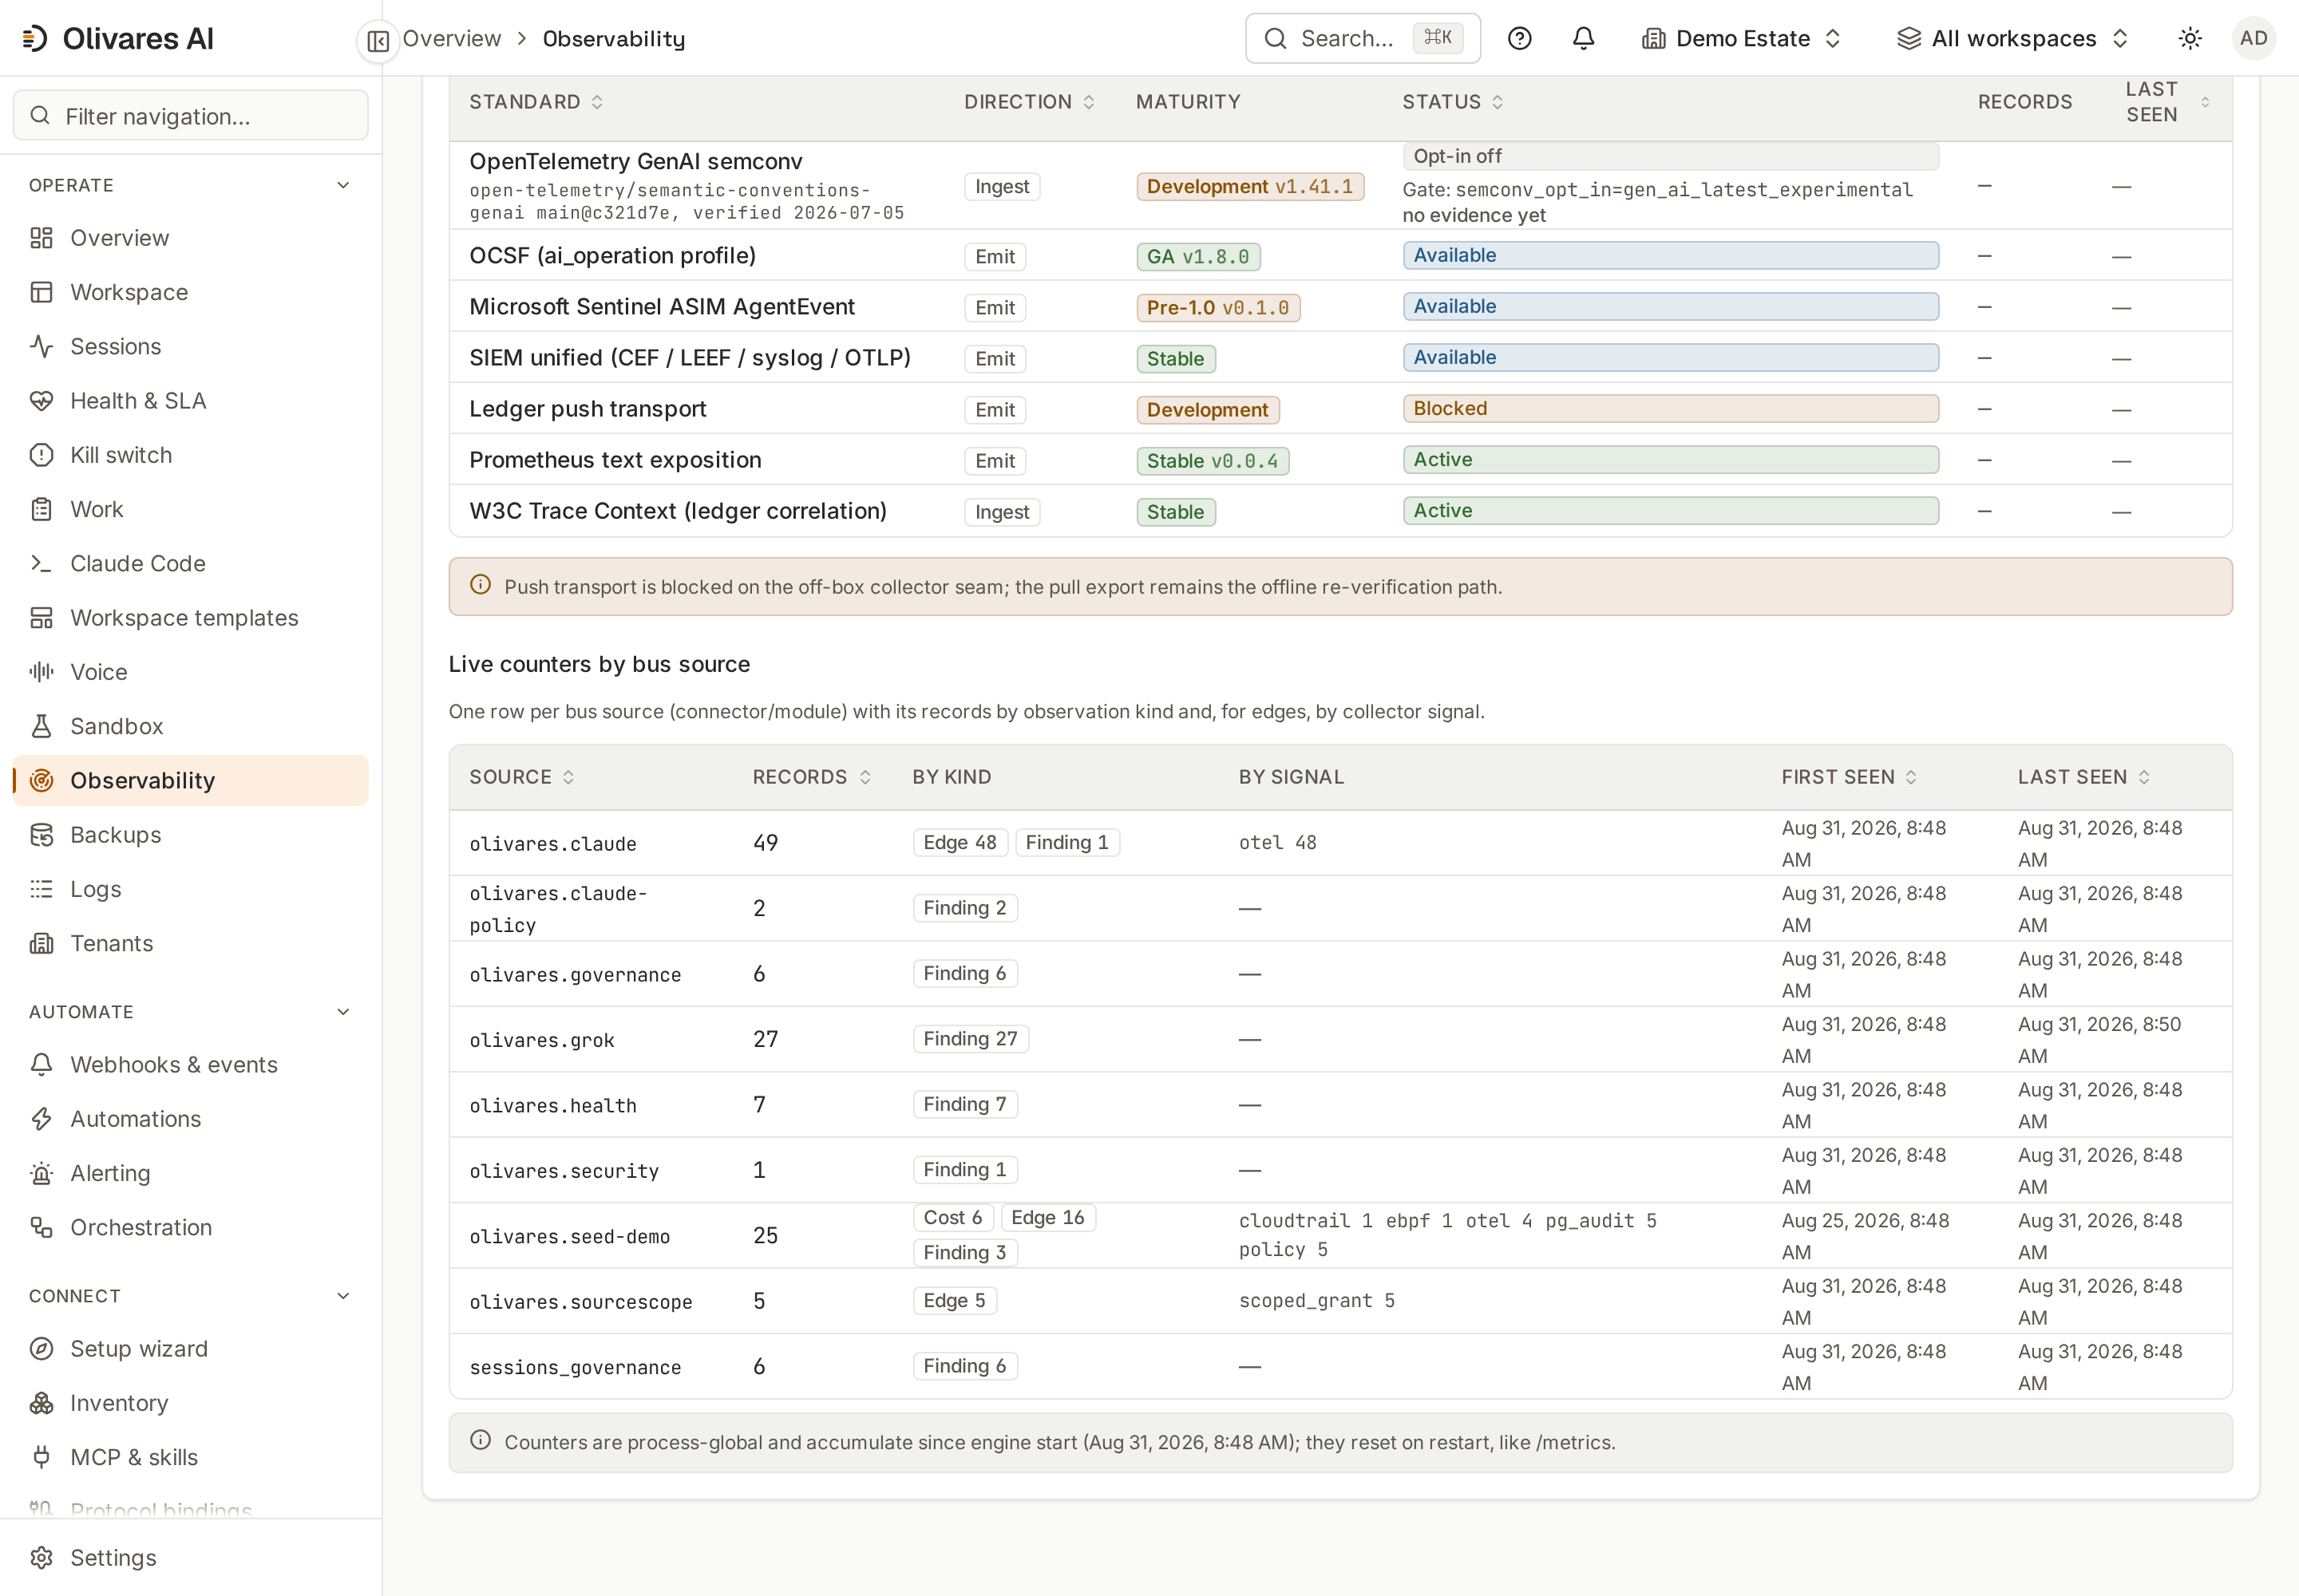Open Overview grid icon in sidebar
This screenshot has width=2299, height=1596.
tap(41, 238)
